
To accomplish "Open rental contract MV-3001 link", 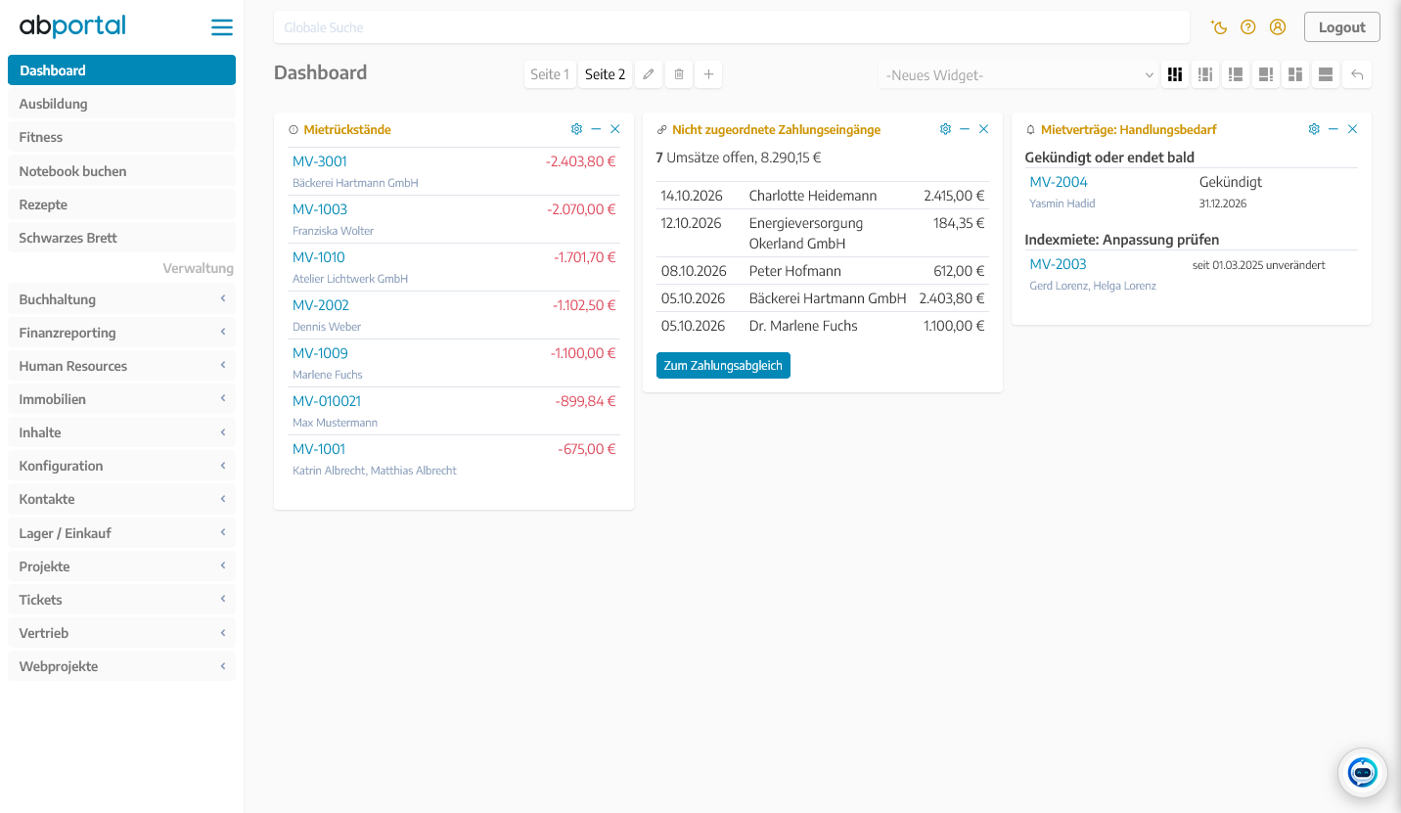I will [320, 161].
